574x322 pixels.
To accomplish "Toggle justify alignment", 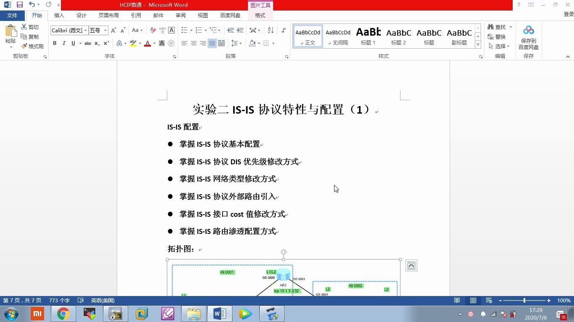I will point(212,43).
